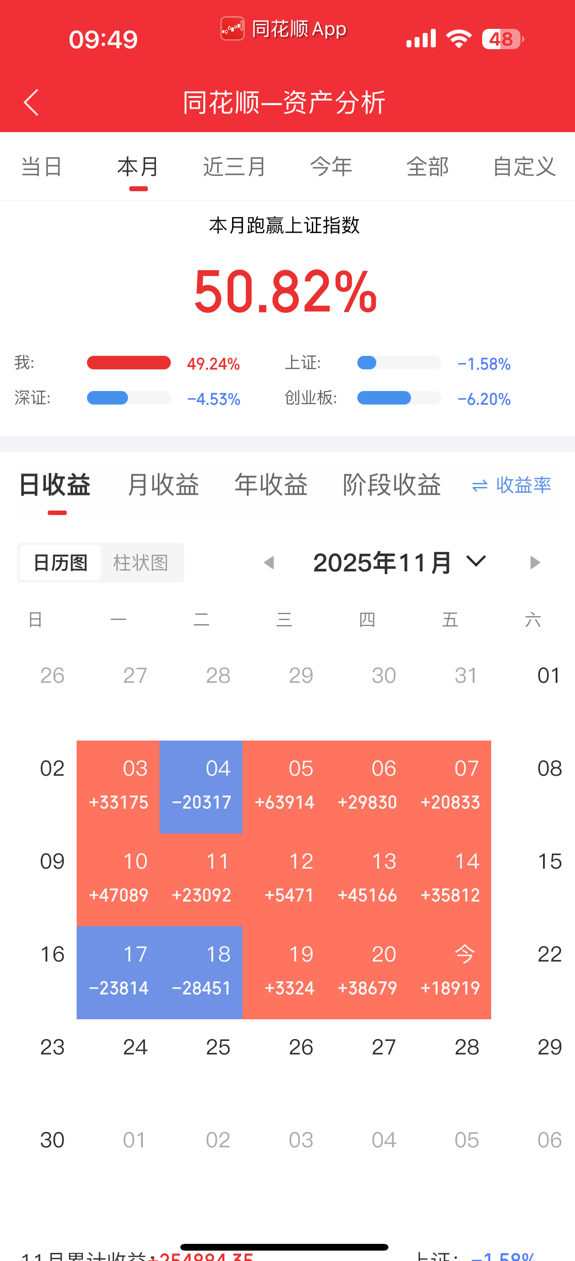Select day 12 with +5471
575x1261 pixels.
284,879
